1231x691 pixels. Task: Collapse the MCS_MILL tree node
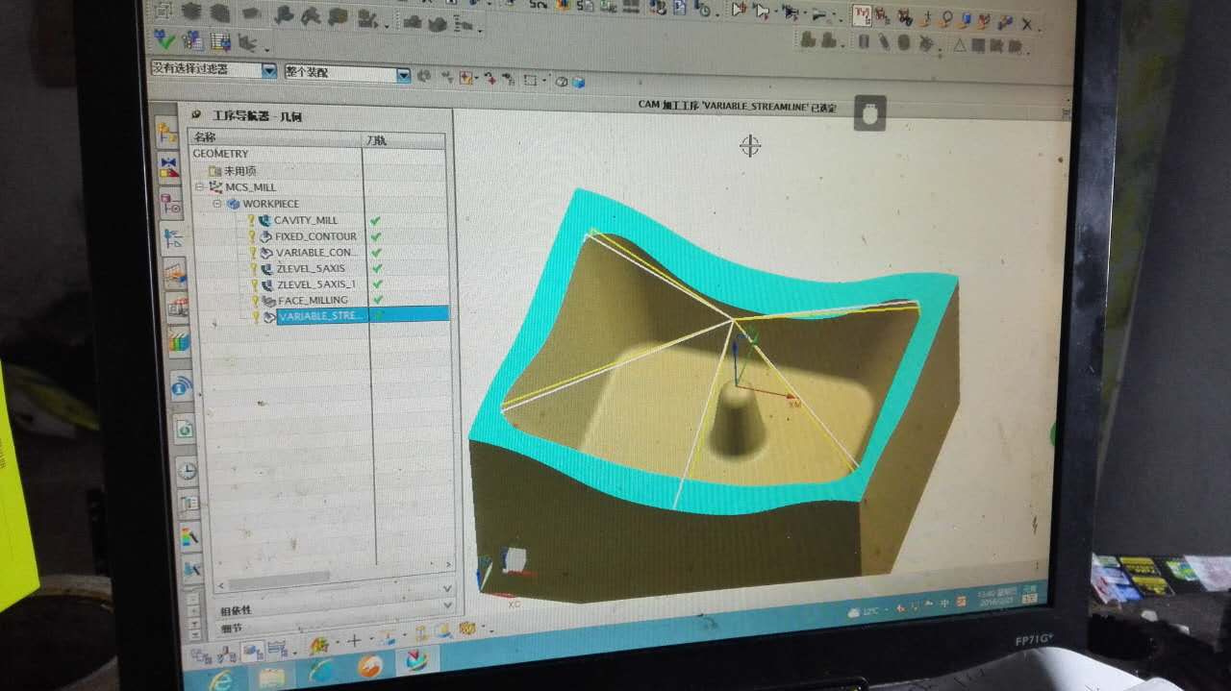(x=200, y=186)
